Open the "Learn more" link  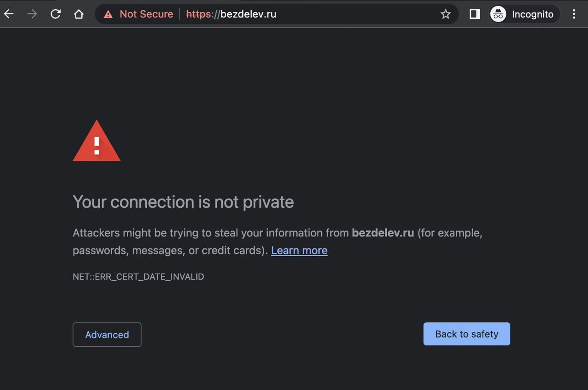click(x=299, y=250)
